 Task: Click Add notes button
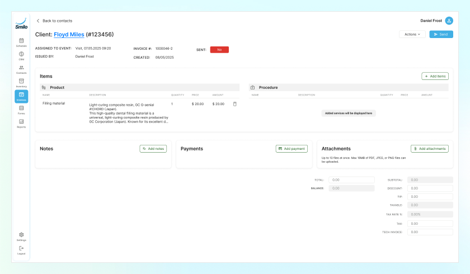pyautogui.click(x=153, y=149)
